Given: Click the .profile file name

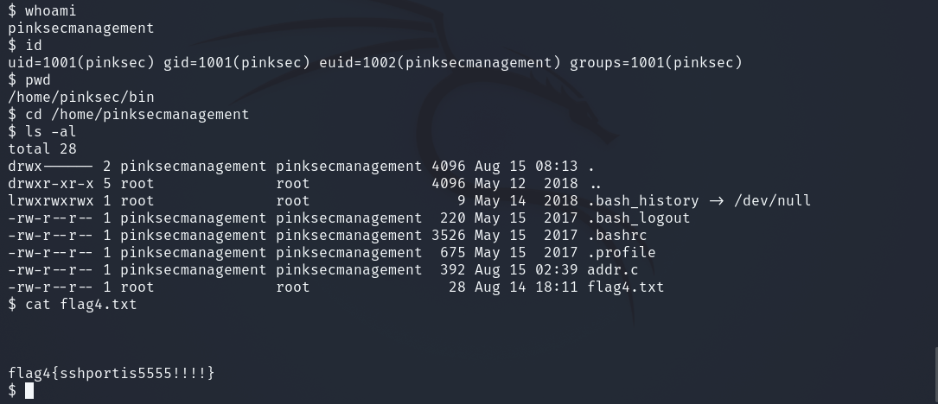Looking at the screenshot, I should [621, 252].
